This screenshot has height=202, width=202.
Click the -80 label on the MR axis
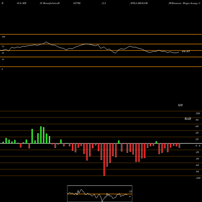[x=197, y=172]
